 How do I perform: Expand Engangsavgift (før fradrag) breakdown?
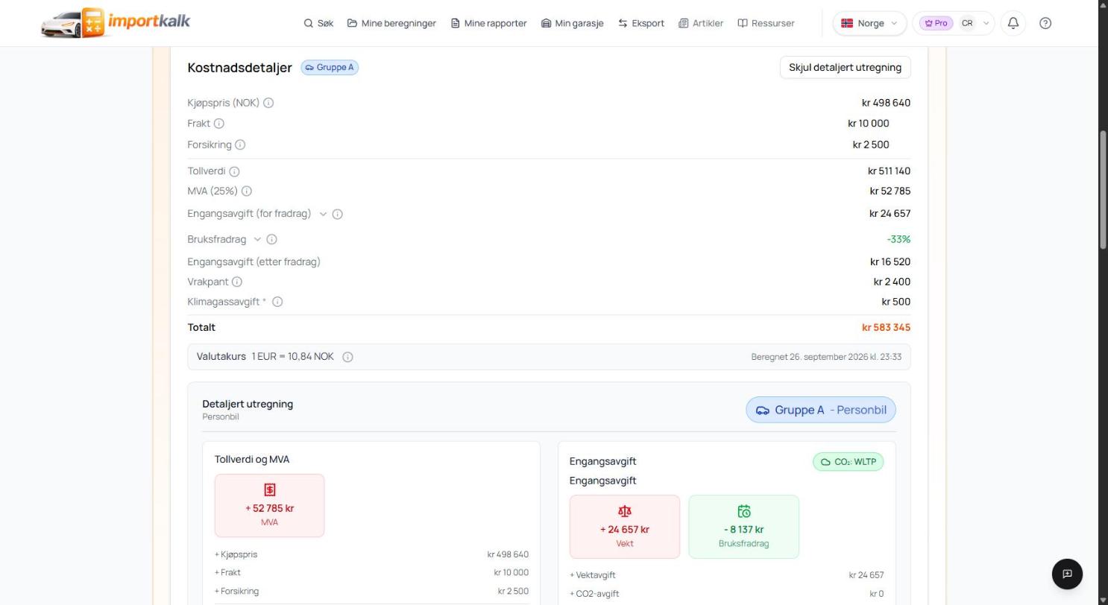point(323,214)
